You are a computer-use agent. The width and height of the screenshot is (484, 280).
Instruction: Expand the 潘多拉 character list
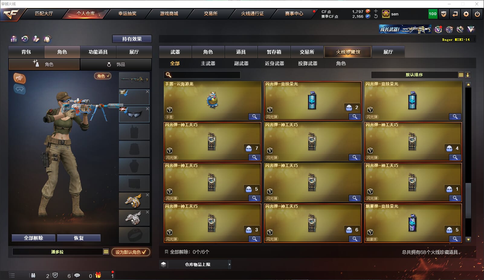pyautogui.click(x=106, y=252)
